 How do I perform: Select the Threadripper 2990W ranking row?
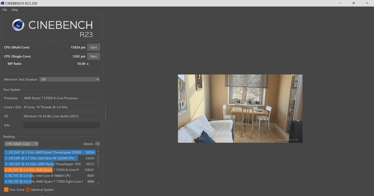point(50,152)
